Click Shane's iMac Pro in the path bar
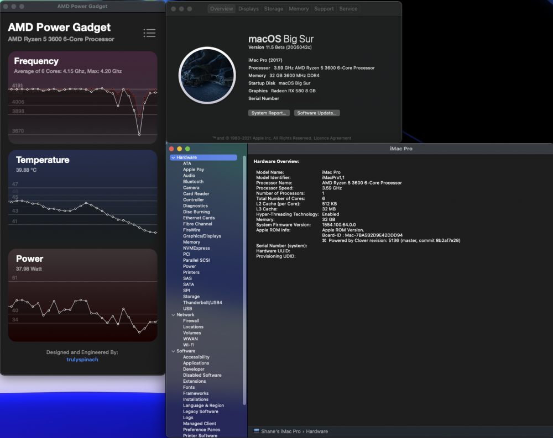553x438 pixels. tap(281, 431)
